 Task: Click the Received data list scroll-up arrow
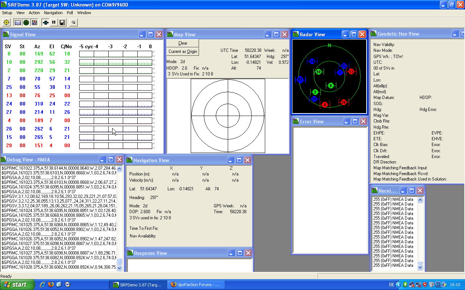(x=420, y=200)
